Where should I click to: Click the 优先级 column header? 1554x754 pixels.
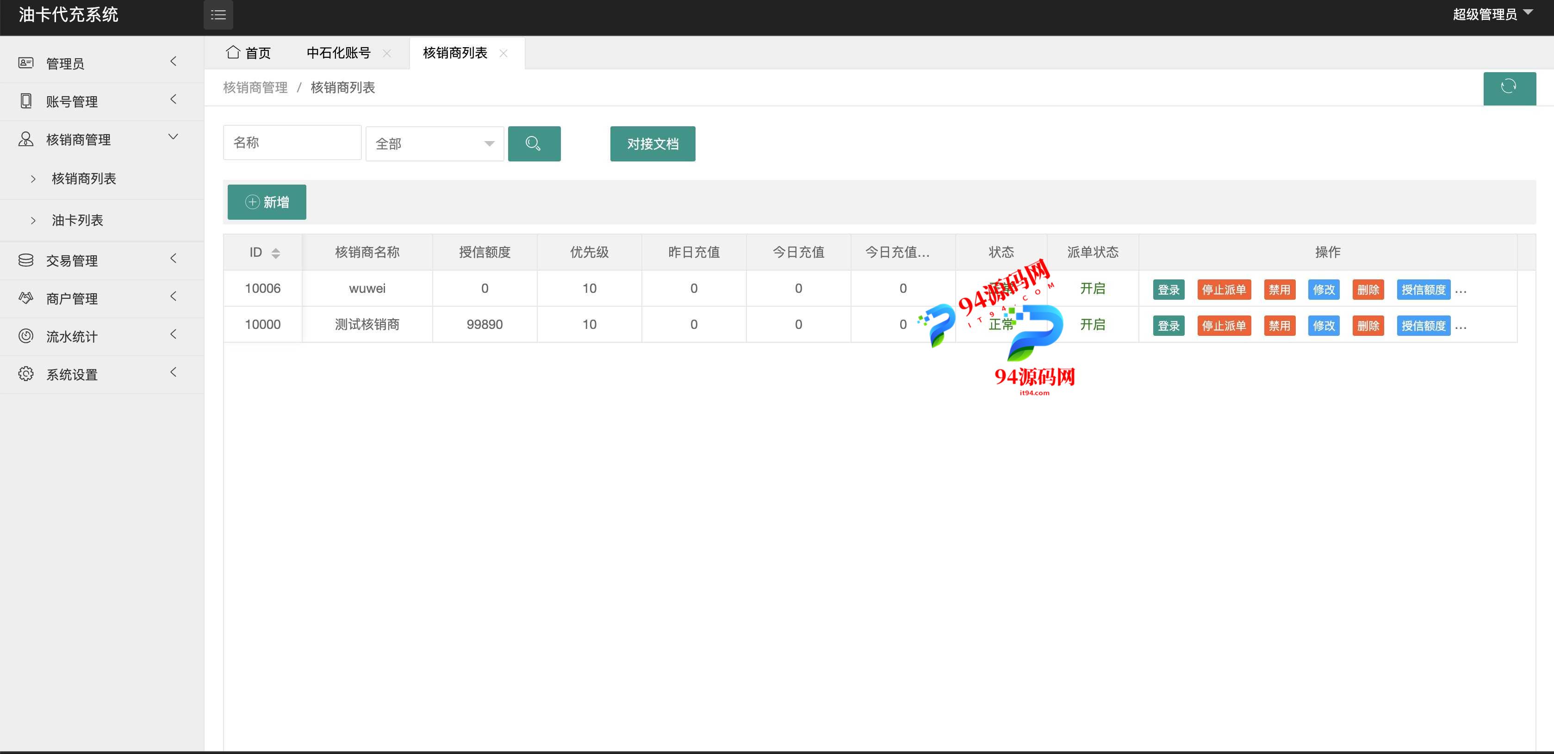point(590,252)
